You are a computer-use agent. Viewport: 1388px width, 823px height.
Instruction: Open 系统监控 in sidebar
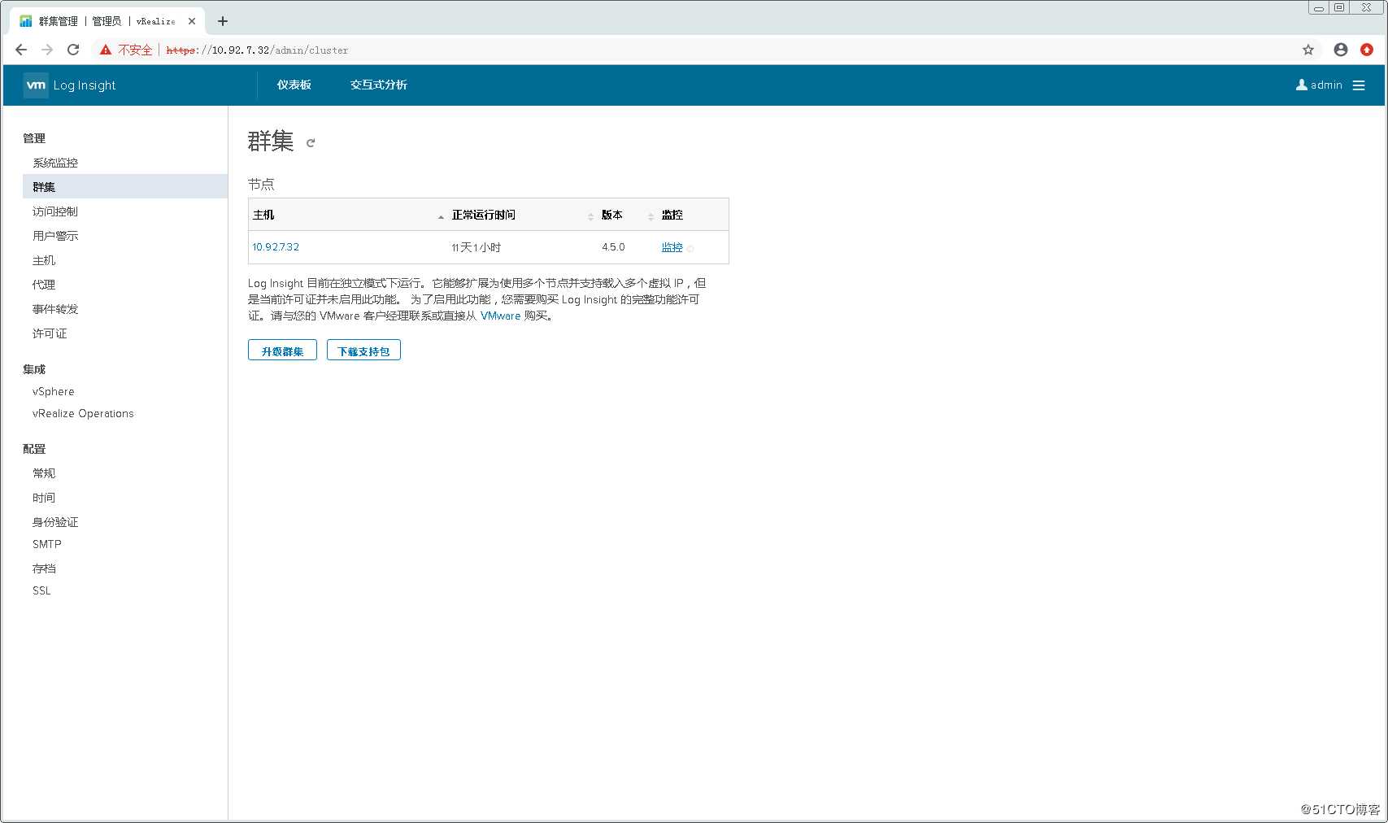pyautogui.click(x=55, y=163)
